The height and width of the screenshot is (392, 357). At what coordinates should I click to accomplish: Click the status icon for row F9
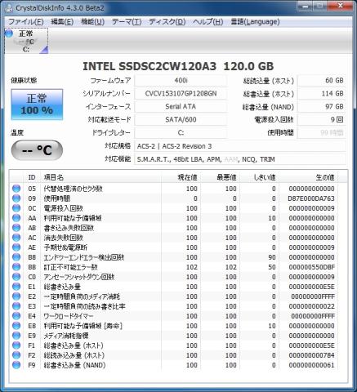(x=16, y=365)
